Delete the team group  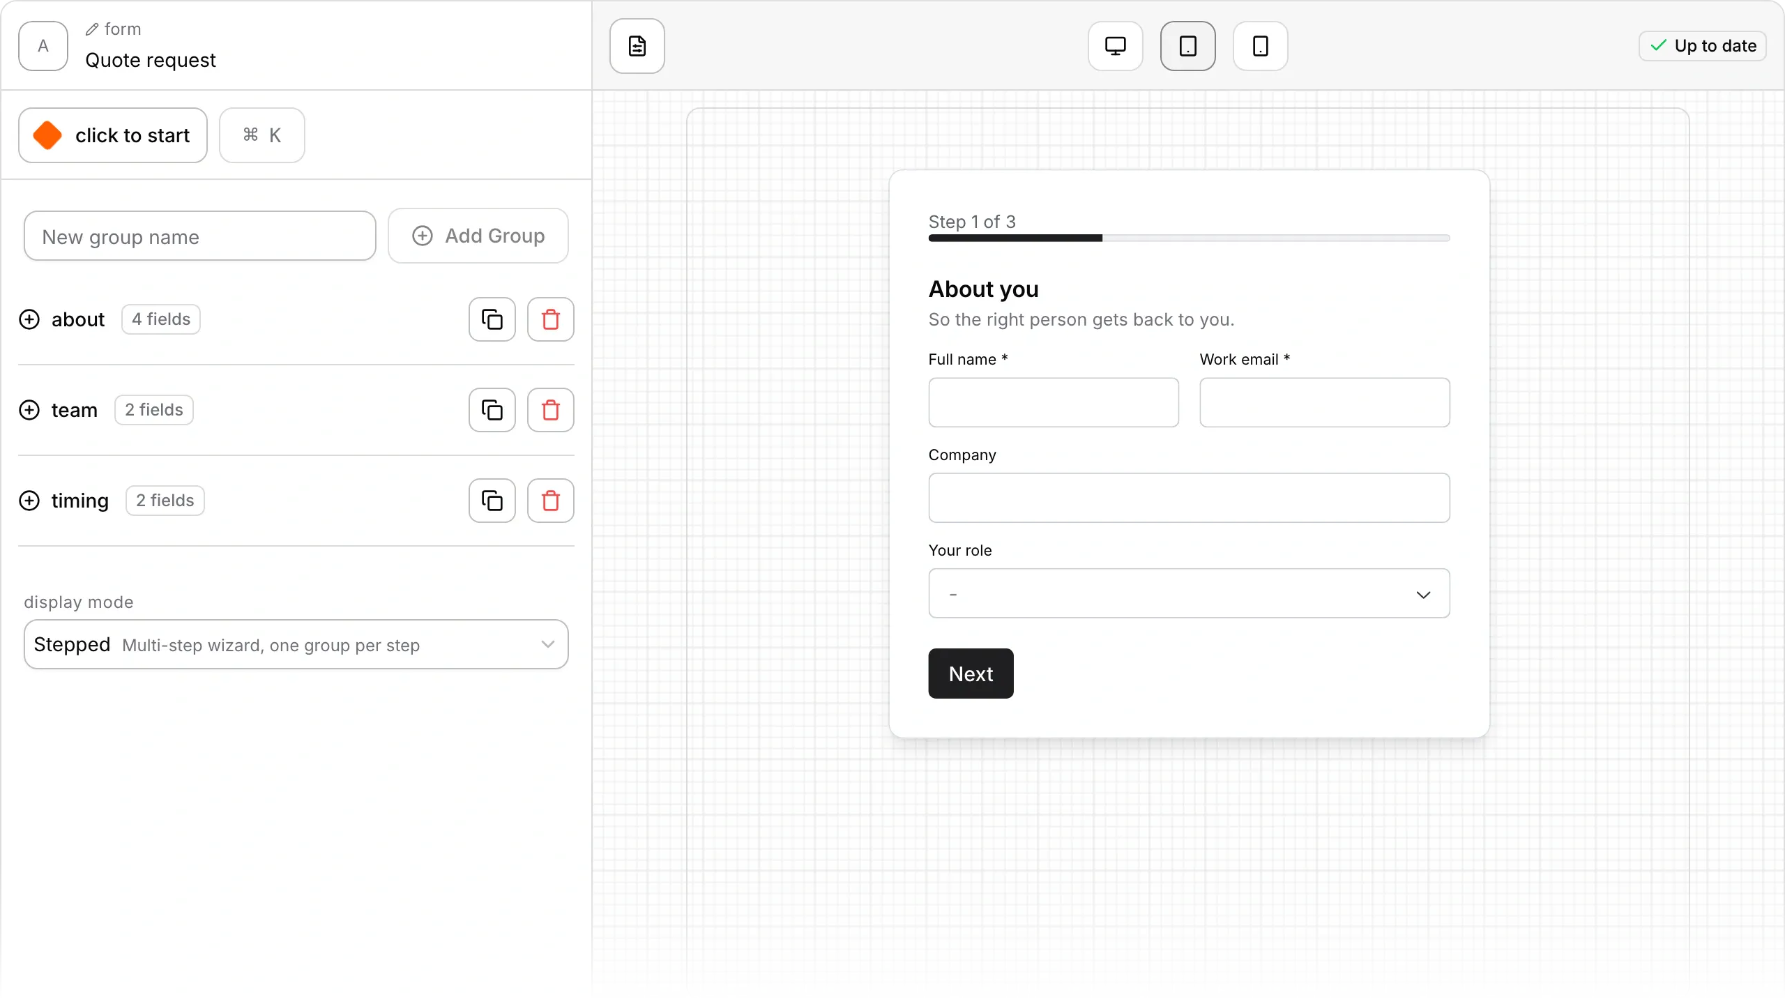pos(551,410)
